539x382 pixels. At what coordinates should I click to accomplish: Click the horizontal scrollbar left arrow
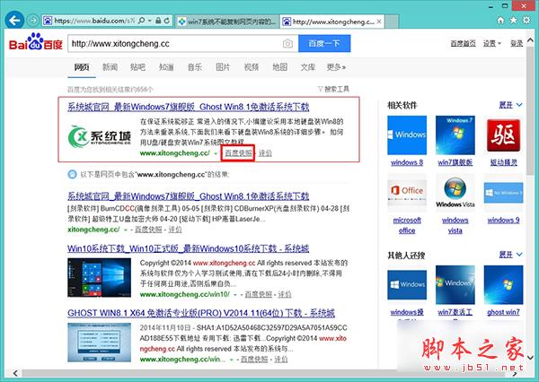point(14,373)
